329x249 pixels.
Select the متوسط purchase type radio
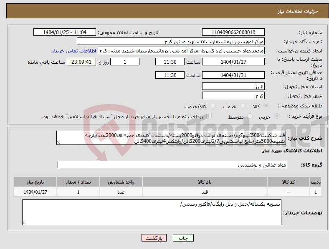[x=250, y=116]
